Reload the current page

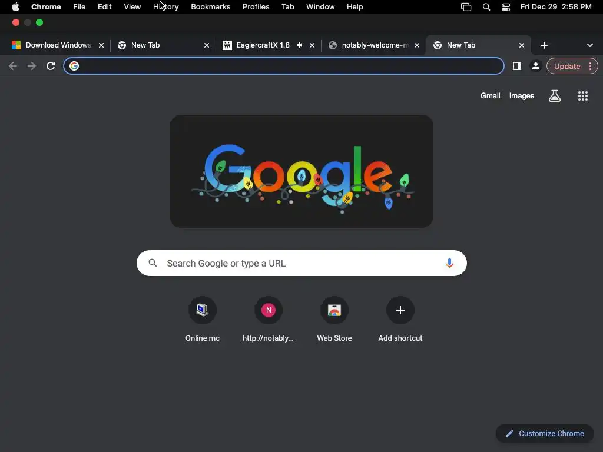point(51,66)
